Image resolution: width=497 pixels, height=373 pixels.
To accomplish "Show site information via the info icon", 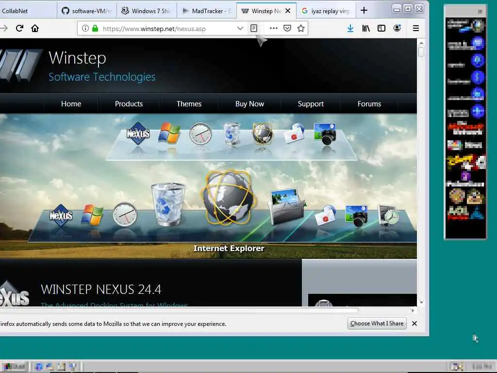I will click(x=85, y=28).
